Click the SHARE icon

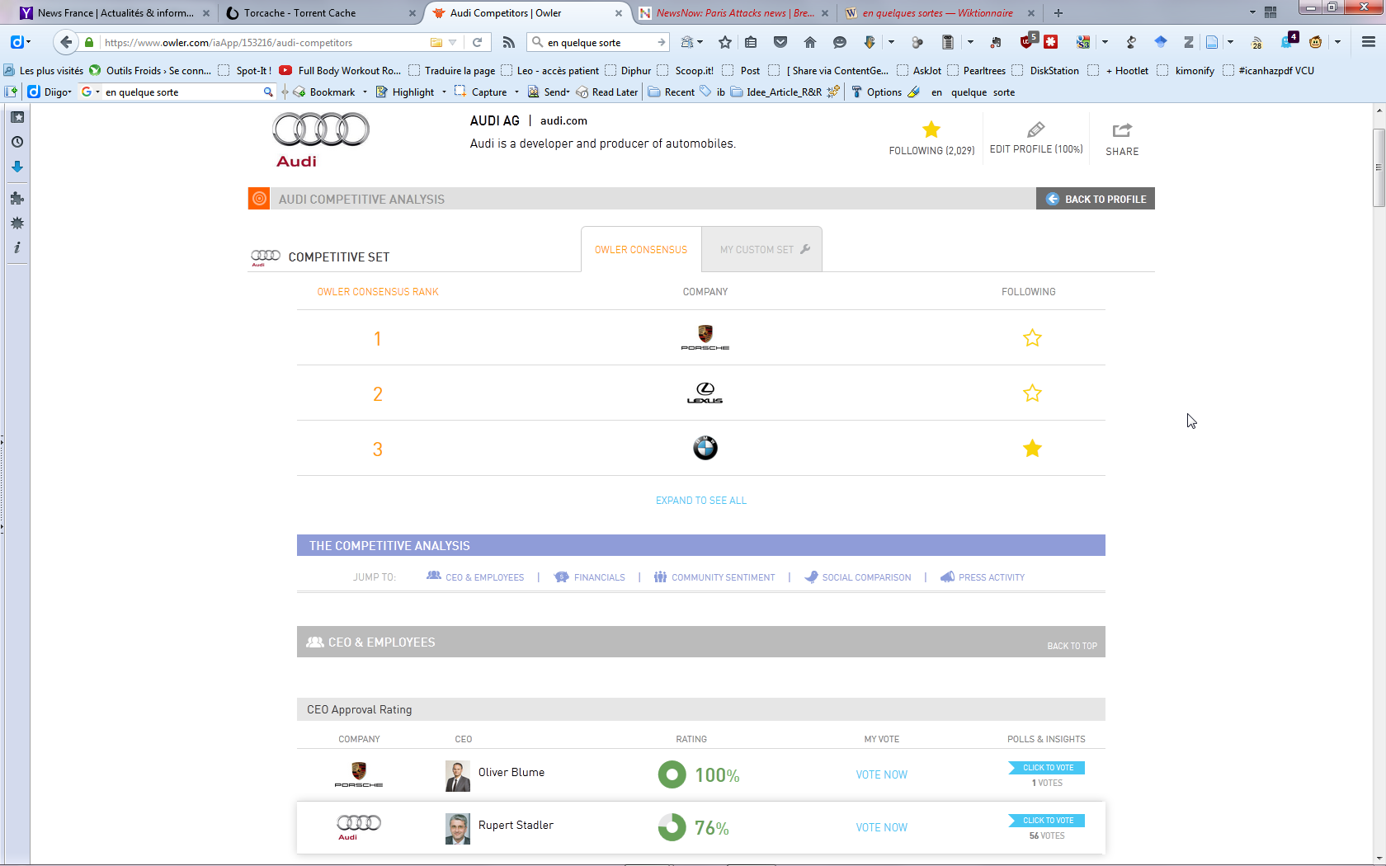(x=1122, y=130)
